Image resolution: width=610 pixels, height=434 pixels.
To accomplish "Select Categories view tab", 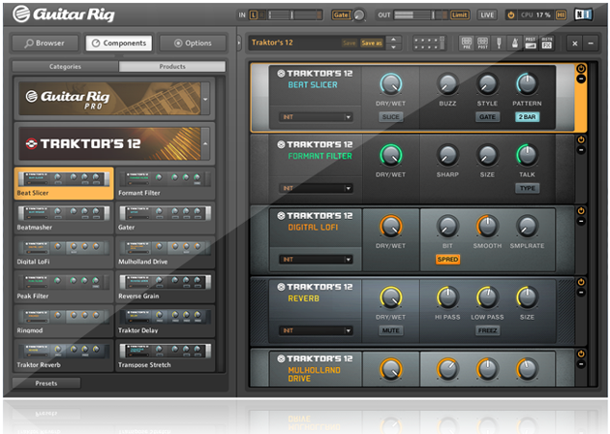I will [66, 67].
